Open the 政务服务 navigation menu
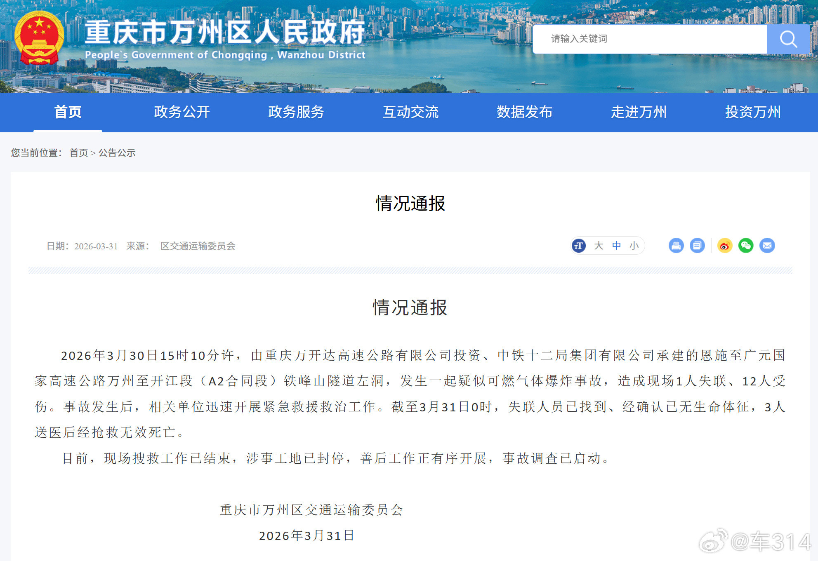Viewport: 818px width, 561px height. pyautogui.click(x=295, y=112)
